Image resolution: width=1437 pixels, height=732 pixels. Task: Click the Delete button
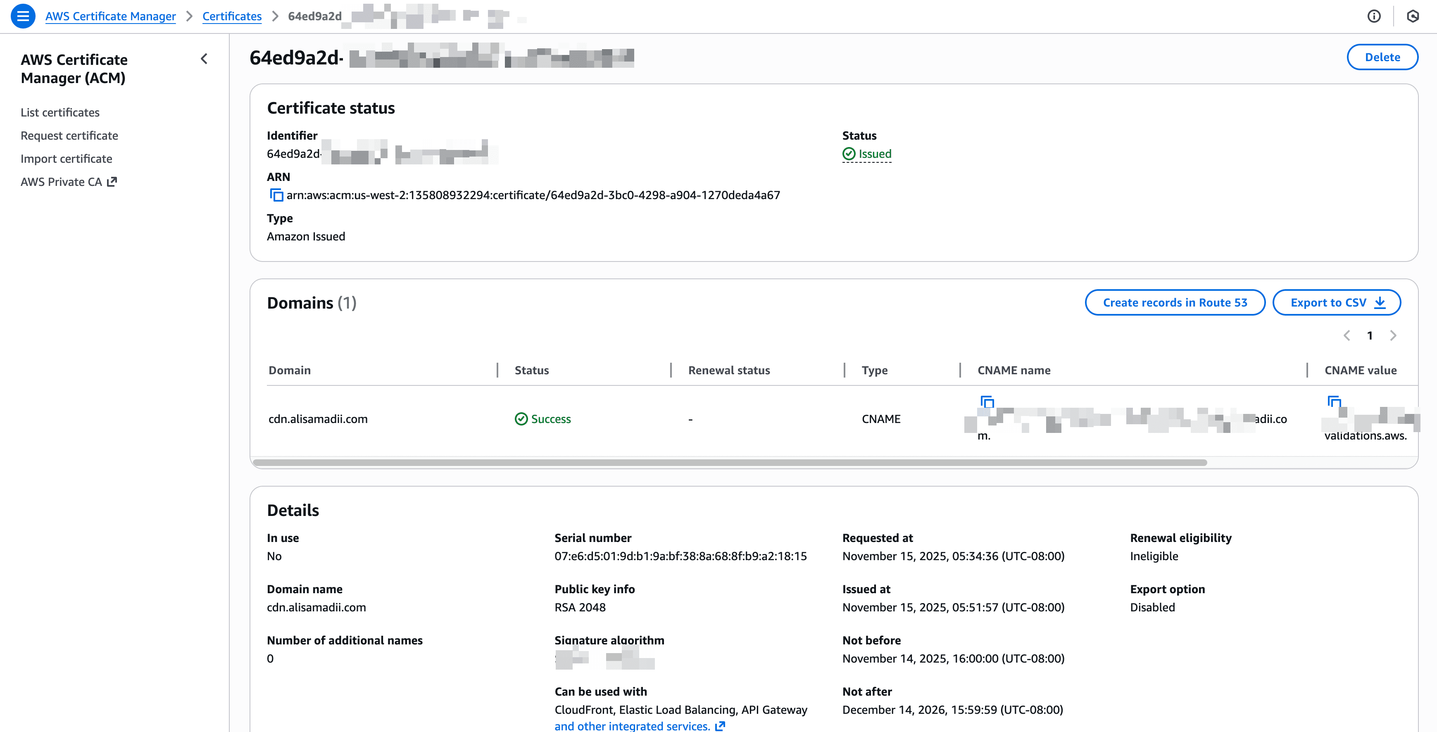(x=1382, y=57)
